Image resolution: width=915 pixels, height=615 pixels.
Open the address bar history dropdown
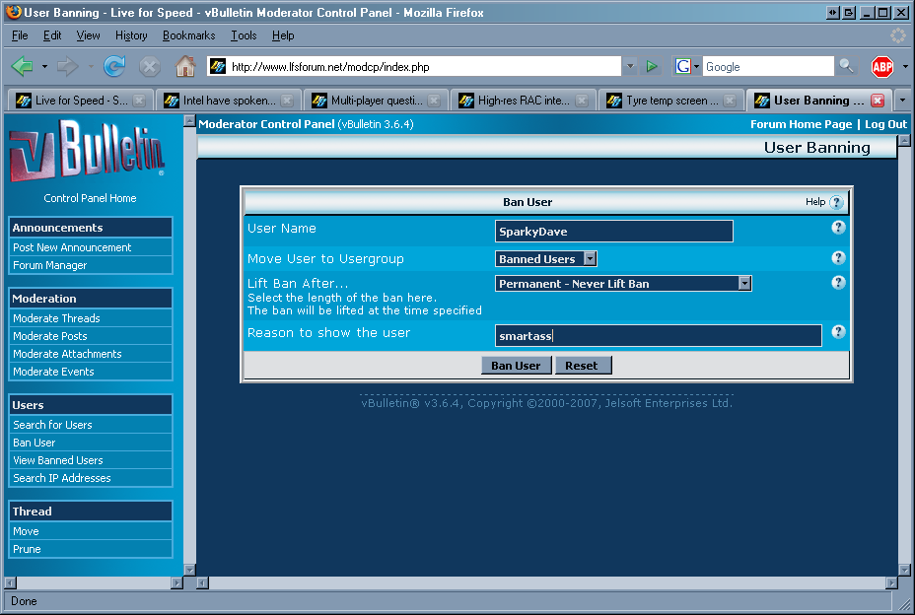630,66
